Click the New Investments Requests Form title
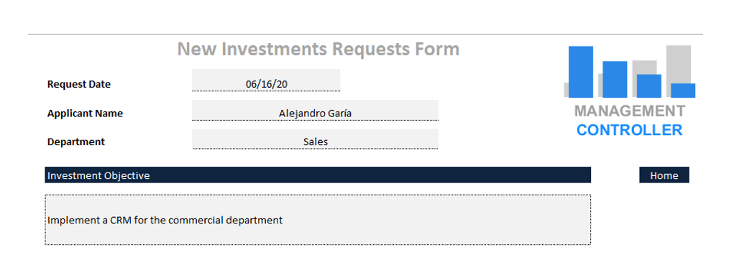Image resolution: width=734 pixels, height=268 pixels. (318, 49)
